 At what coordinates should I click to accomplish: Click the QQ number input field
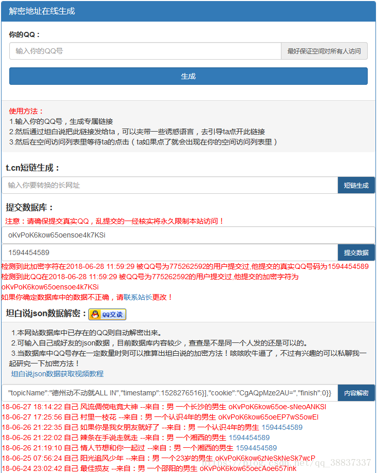(x=145, y=51)
